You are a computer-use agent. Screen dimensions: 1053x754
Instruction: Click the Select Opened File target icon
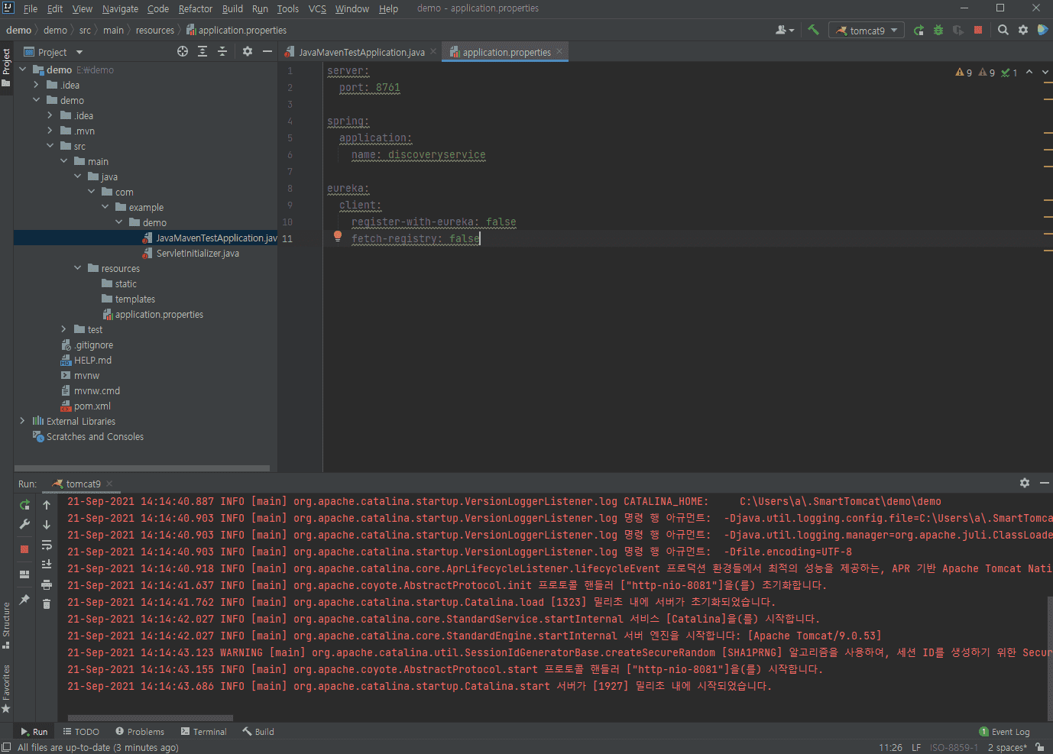click(183, 51)
